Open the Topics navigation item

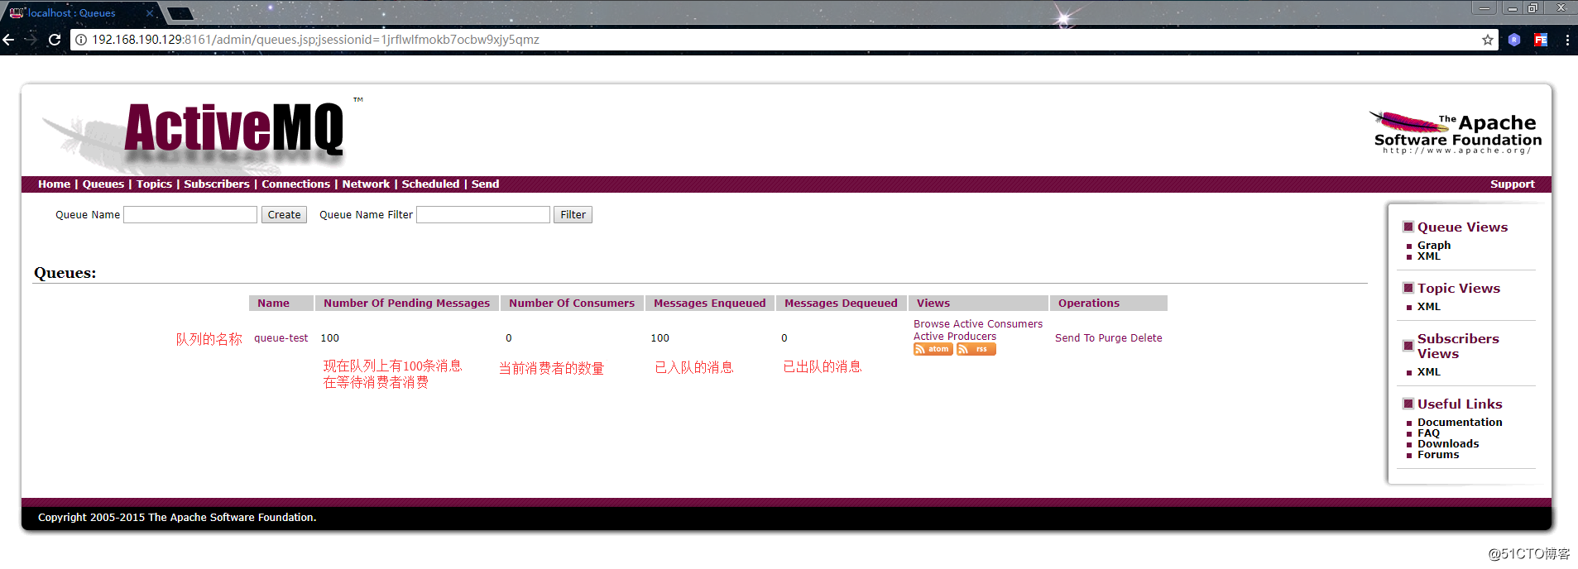pos(154,184)
